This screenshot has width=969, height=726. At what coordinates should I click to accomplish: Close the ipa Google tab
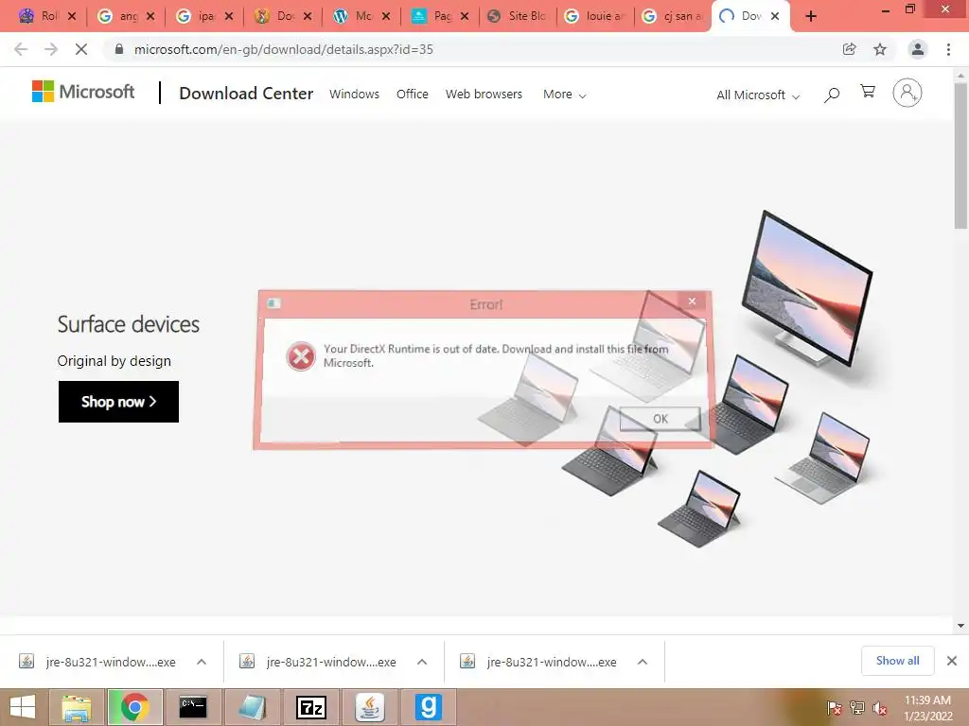pos(229,16)
